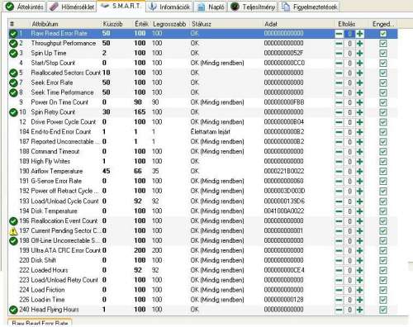Image resolution: width=413 pixels, height=327 pixels.
Task: Click green status icon of Spin Retry Count
Action: coord(13,112)
